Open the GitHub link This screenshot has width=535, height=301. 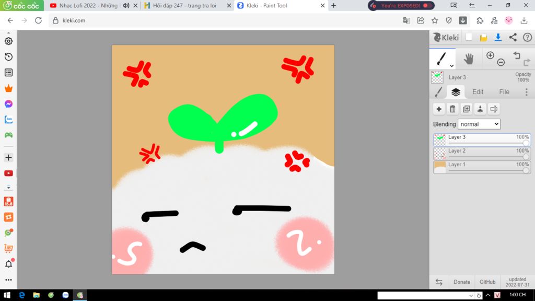(487, 282)
